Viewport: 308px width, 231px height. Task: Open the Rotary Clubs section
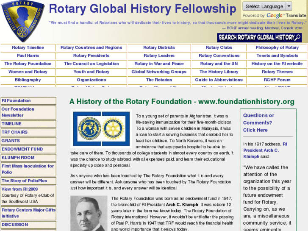point(219,47)
